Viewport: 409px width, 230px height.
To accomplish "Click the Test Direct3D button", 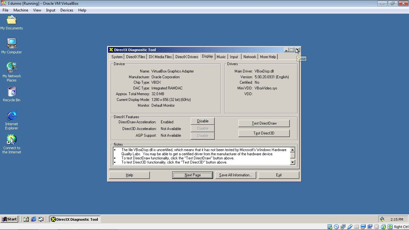I will [x=264, y=133].
